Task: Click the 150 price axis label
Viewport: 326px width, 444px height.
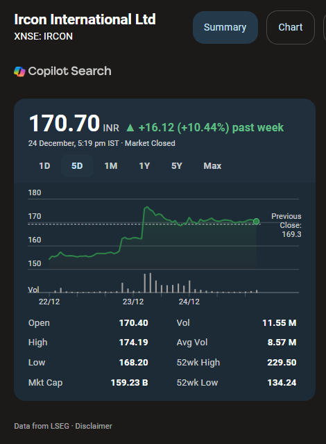Action: coord(35,263)
